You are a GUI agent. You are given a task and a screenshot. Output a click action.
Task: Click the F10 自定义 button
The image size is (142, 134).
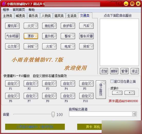pyautogui.click(x=86, y=96)
